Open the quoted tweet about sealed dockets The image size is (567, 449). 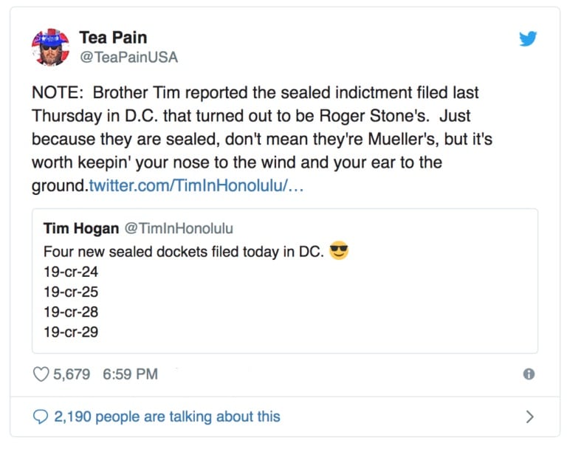pyautogui.click(x=285, y=281)
